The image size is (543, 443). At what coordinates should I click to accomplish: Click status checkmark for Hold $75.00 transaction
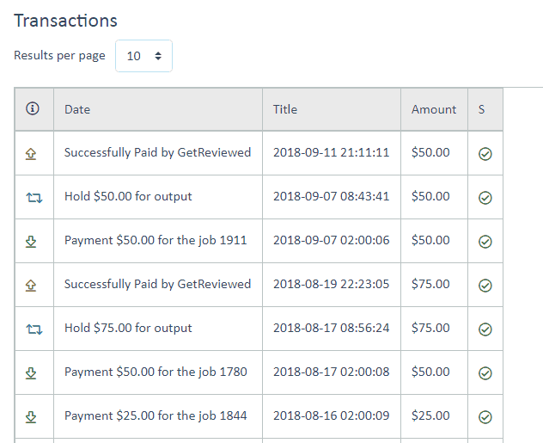(x=485, y=329)
